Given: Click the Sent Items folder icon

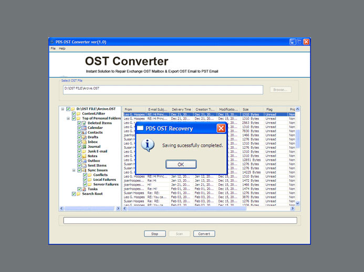Looking at the screenshot, I should point(84,166).
